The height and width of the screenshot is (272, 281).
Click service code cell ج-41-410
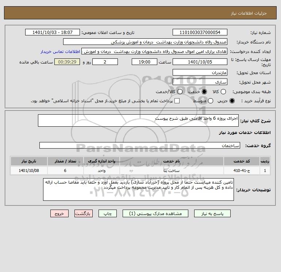(242, 171)
